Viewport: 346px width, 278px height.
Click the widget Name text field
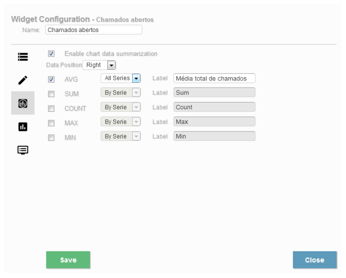(93, 30)
